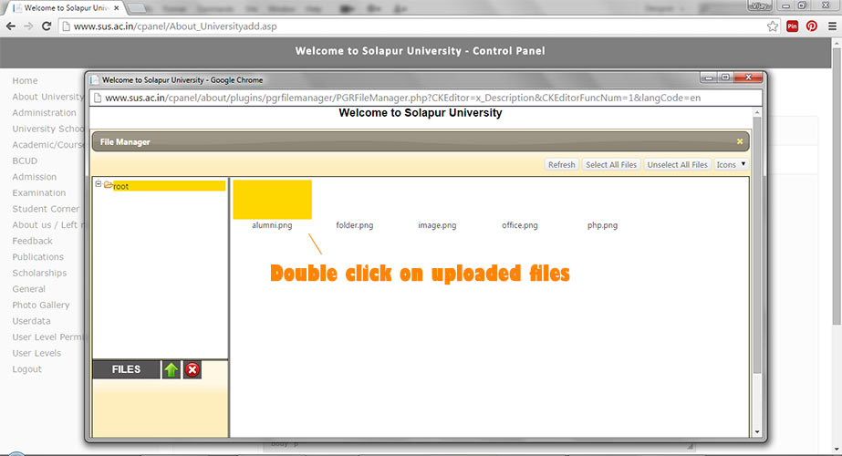
Task: Go back in the main browser
Action: point(11,26)
